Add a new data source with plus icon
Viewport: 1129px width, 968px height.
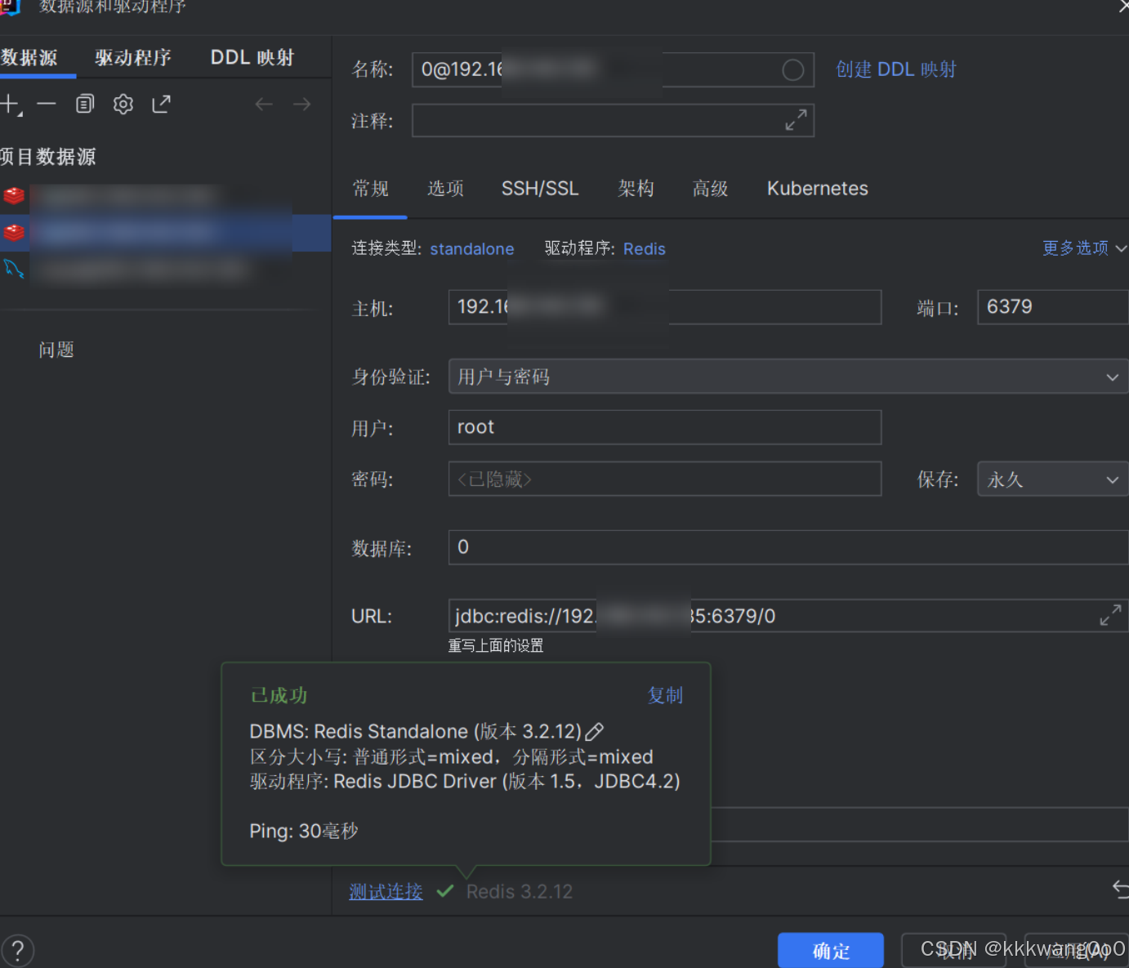(10, 105)
